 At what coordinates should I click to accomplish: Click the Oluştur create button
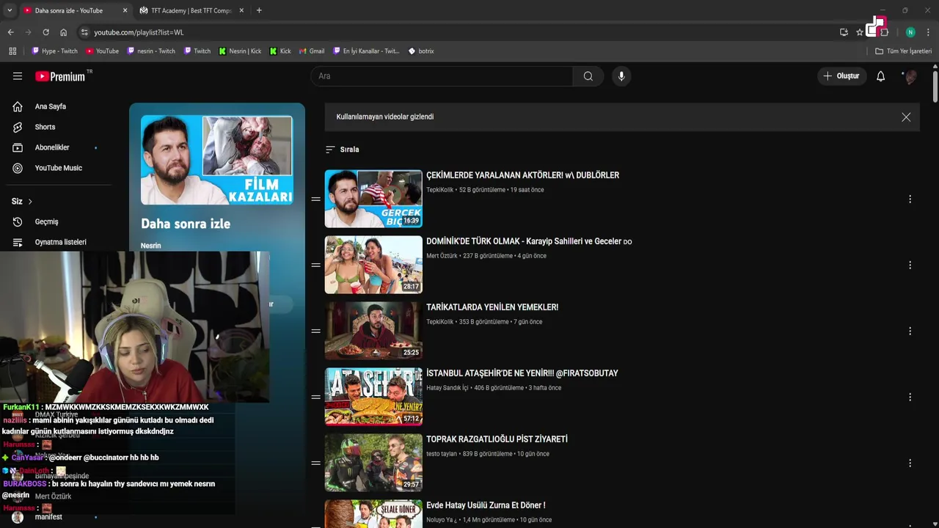(x=842, y=76)
